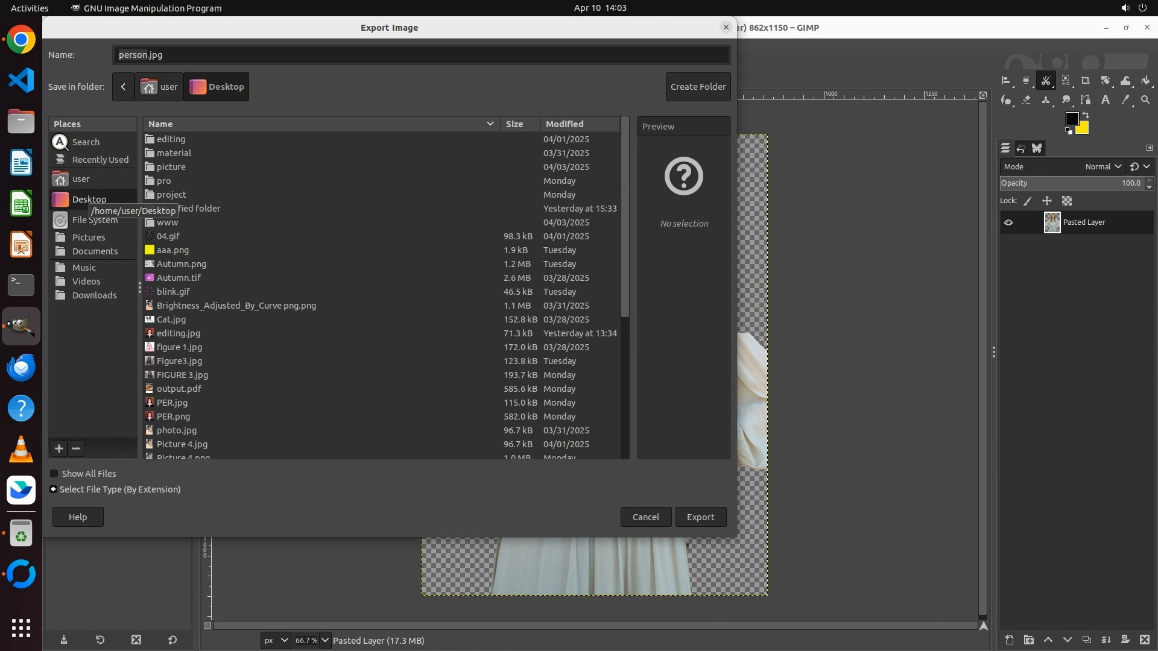Click the Create Folder button
Image resolution: width=1158 pixels, height=651 pixels.
click(698, 87)
